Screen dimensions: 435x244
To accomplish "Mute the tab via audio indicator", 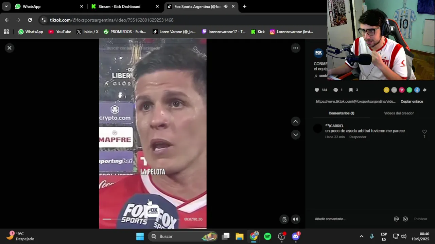I will coord(225,6).
